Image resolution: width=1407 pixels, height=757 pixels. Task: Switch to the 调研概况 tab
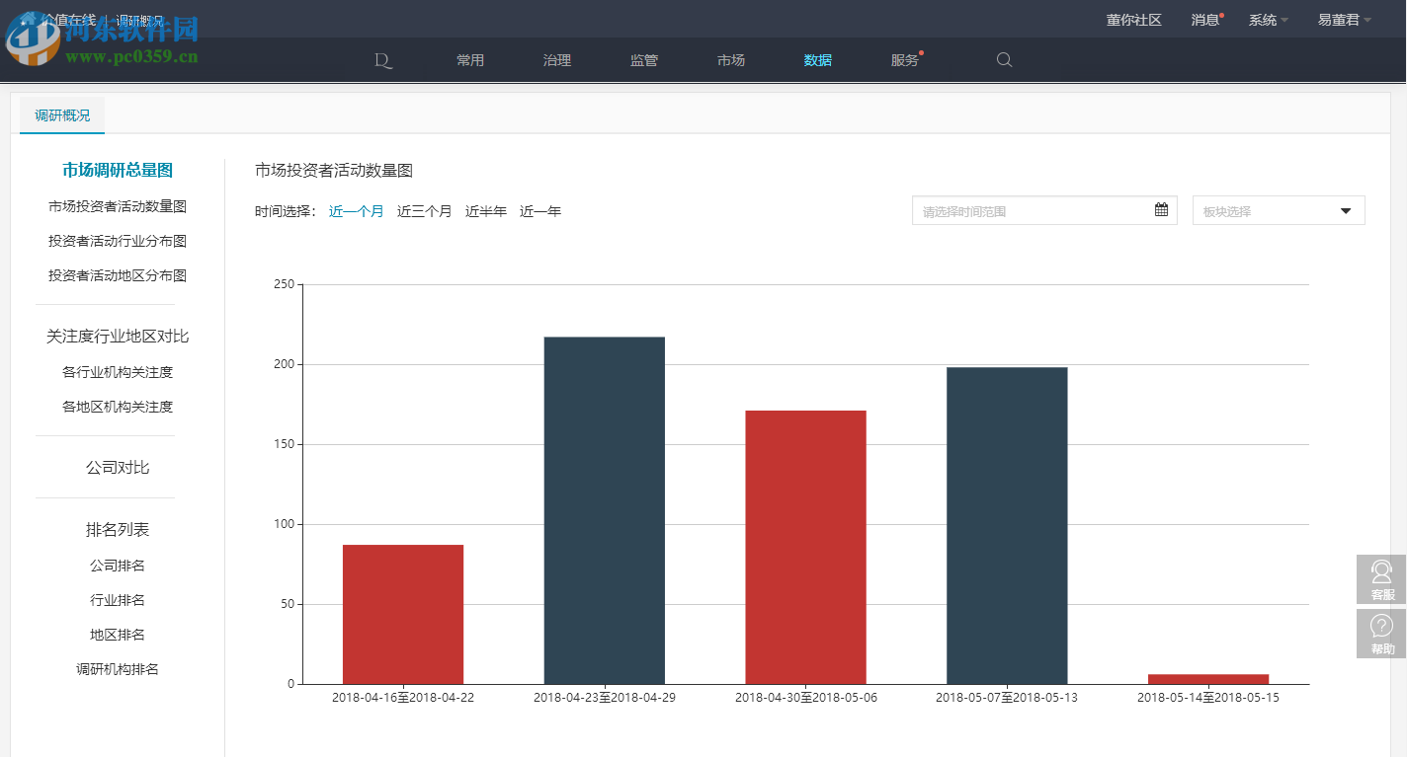click(x=61, y=114)
